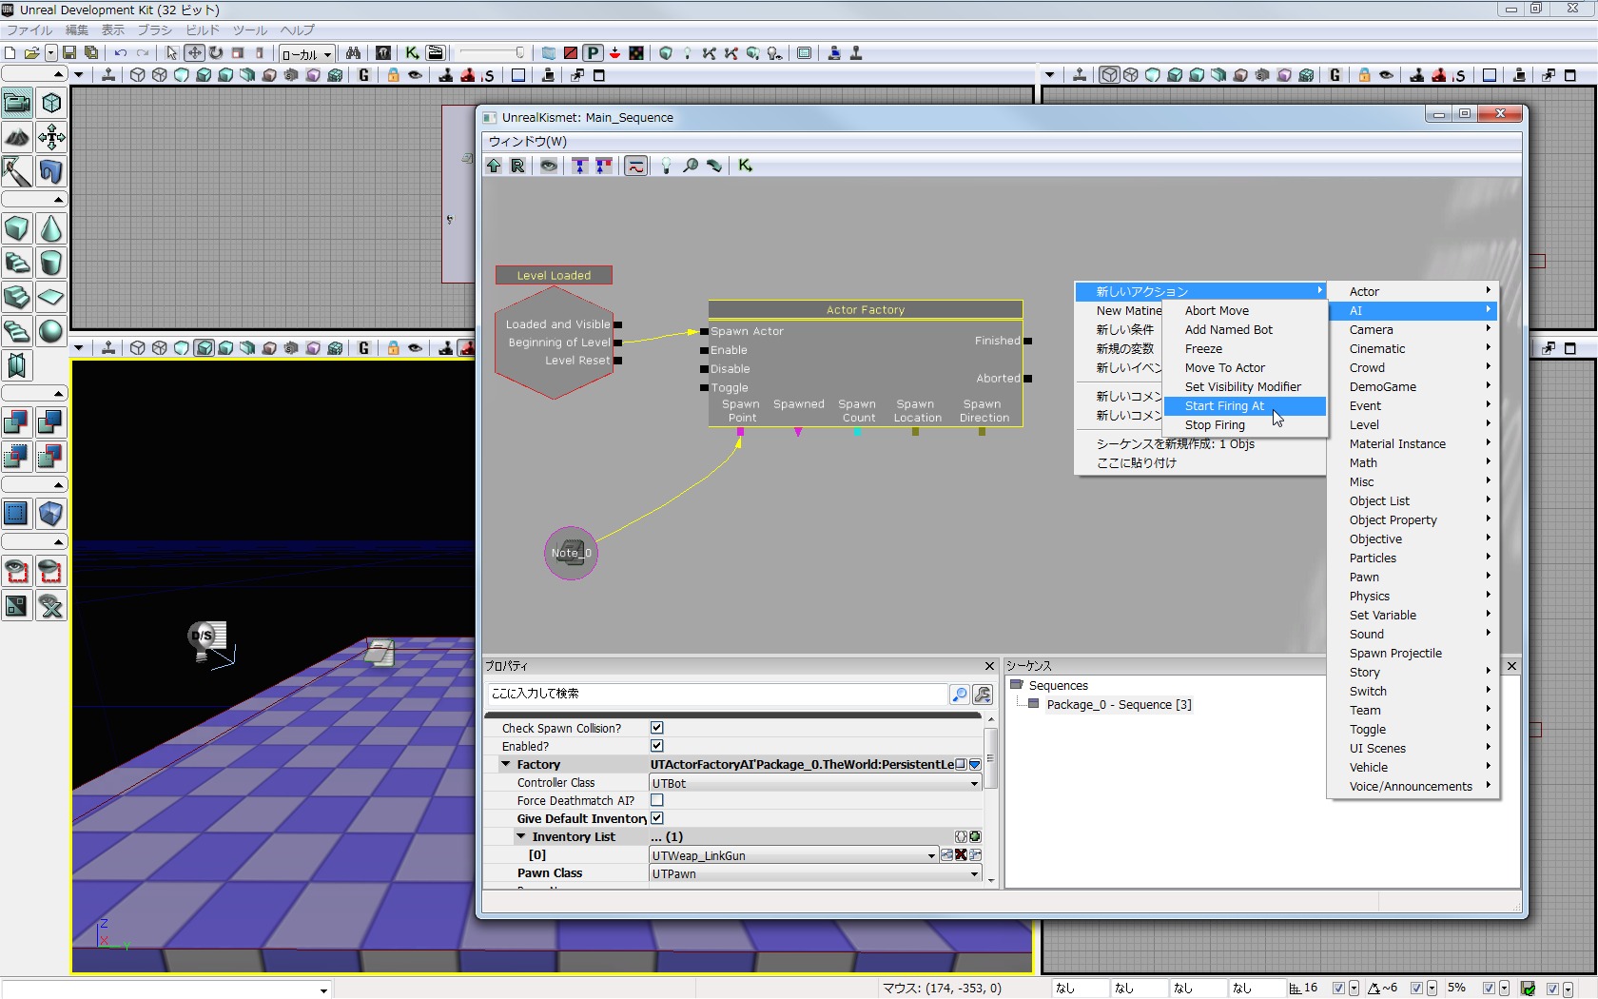
Task: Open the Camera submenu
Action: [1371, 330]
